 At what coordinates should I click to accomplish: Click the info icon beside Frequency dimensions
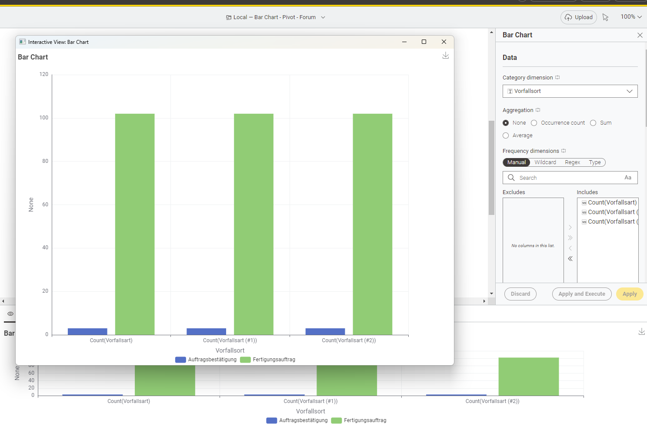pos(564,151)
